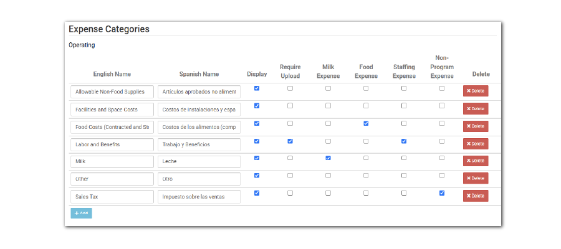The width and height of the screenshot is (561, 249).
Task: Click the Leche Spanish name field
Action: pos(199,161)
